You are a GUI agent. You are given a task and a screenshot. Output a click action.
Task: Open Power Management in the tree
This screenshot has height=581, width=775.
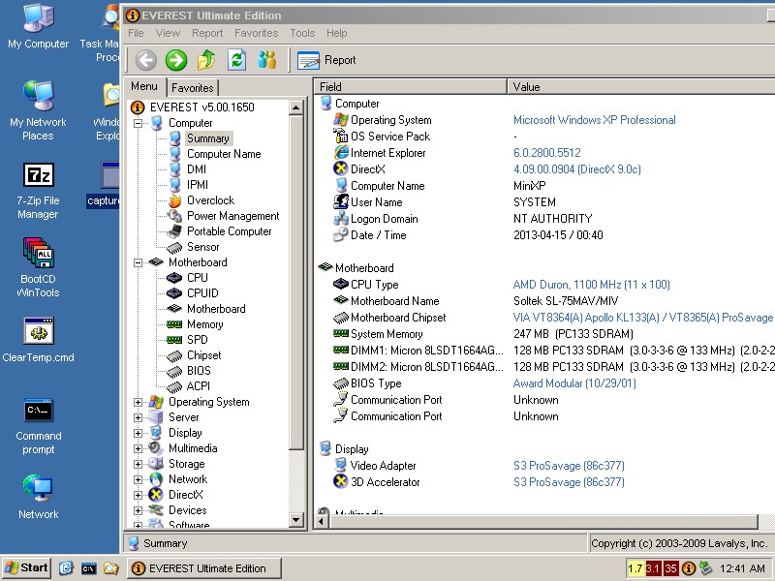click(232, 216)
